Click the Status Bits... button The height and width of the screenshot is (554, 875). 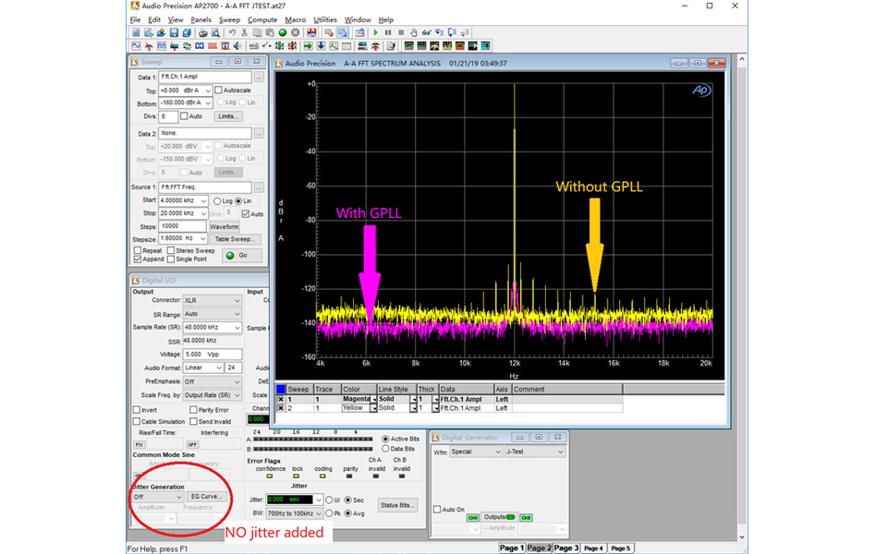click(397, 505)
